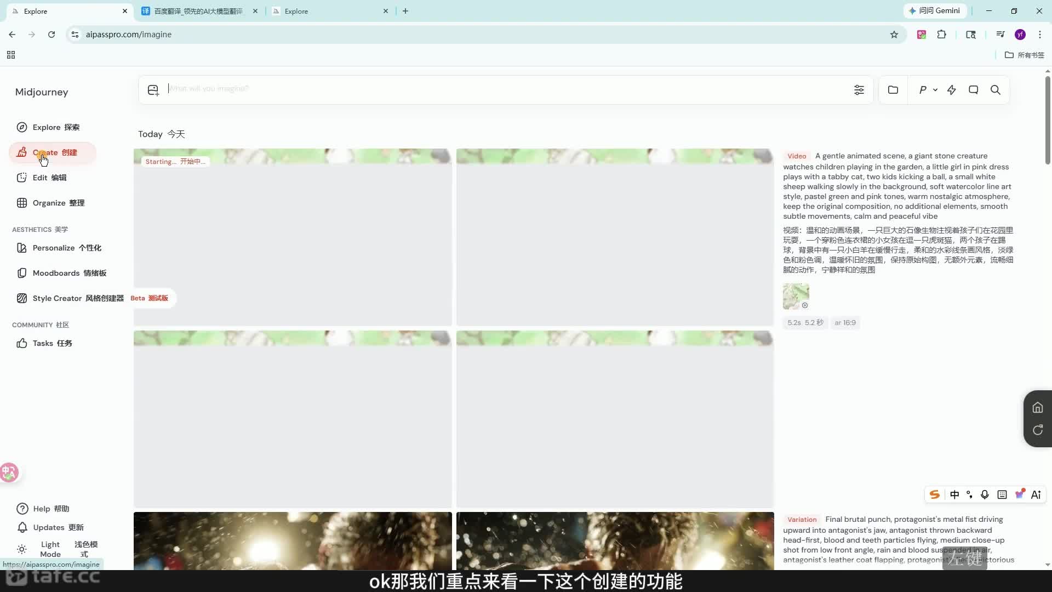Click the Midjourney logo text
The width and height of the screenshot is (1052, 592).
[x=42, y=92]
